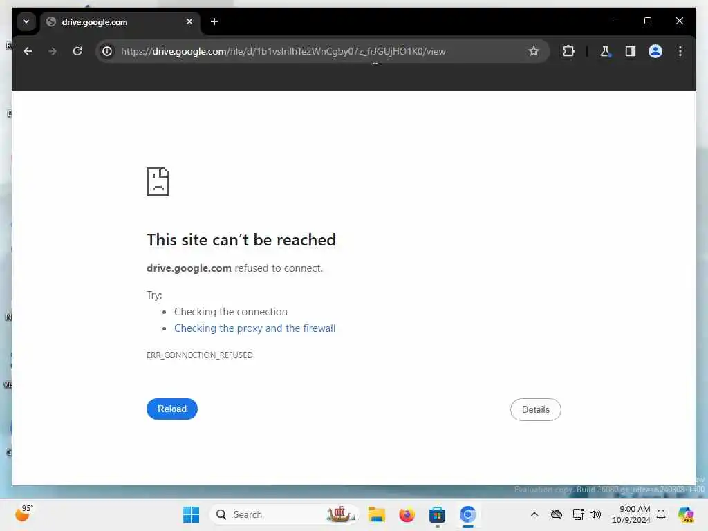Open the tab search dropdown arrow

click(x=26, y=21)
